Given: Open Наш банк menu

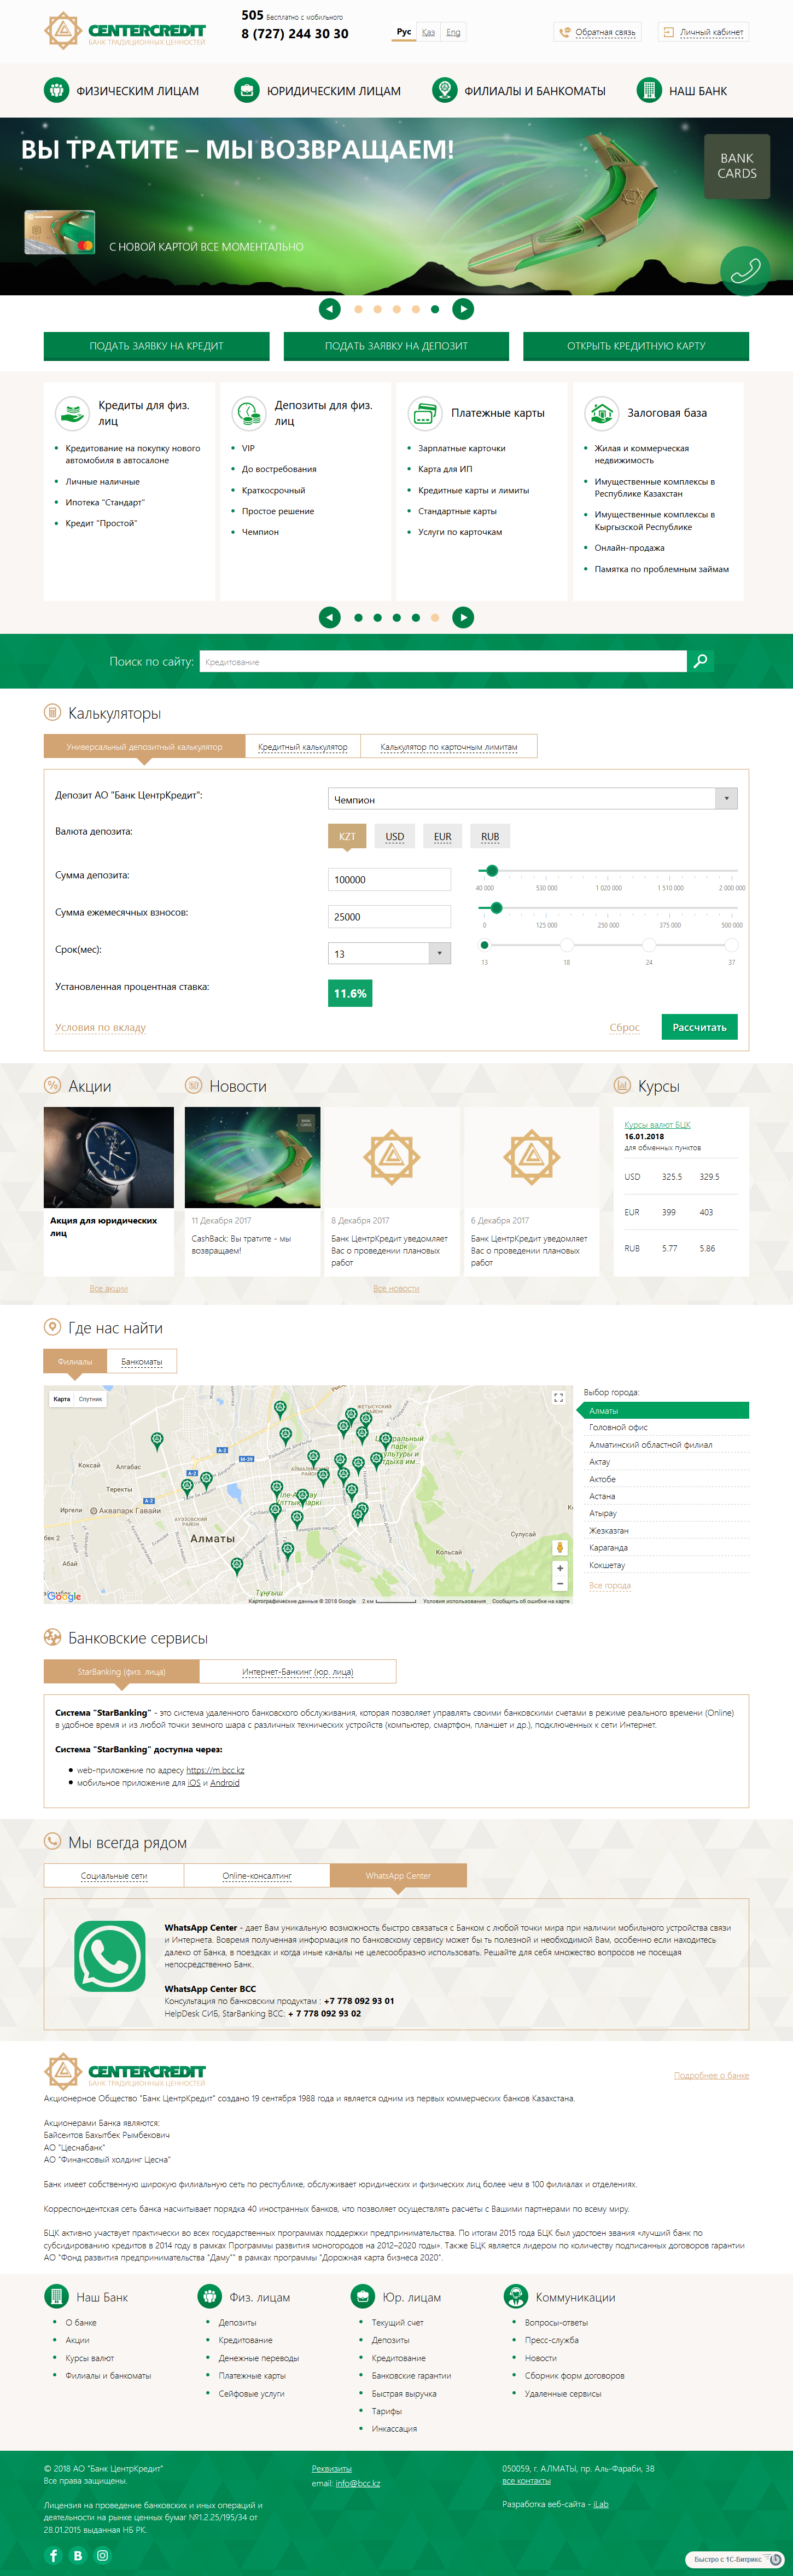Looking at the screenshot, I should (682, 90).
